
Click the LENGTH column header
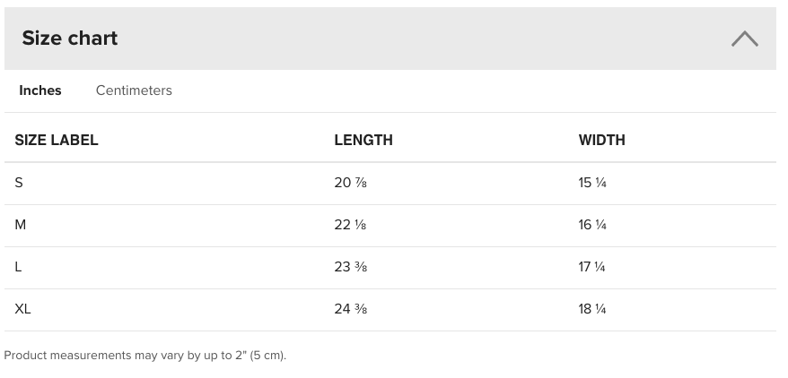363,140
